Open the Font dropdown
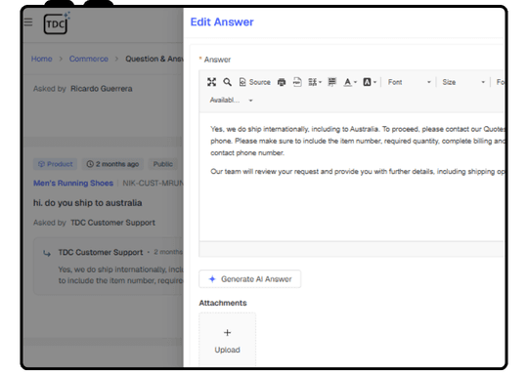The image size is (528, 375). 409,82
